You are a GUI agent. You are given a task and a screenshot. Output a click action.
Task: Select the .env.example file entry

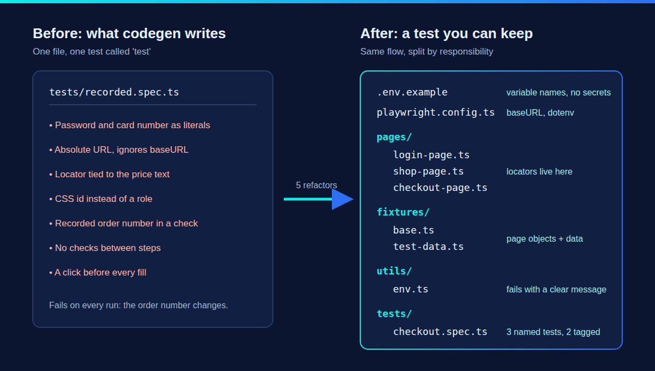(412, 92)
